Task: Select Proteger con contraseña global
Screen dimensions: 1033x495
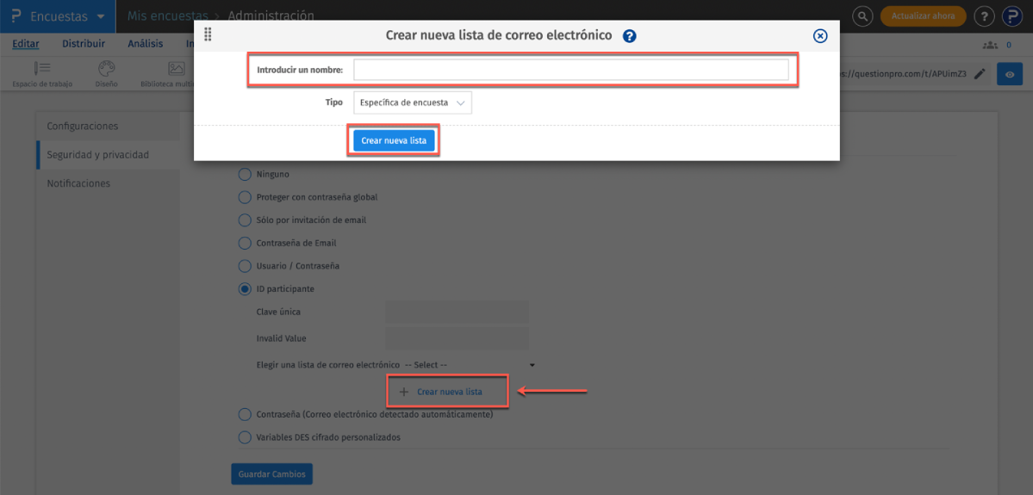Action: tap(245, 197)
